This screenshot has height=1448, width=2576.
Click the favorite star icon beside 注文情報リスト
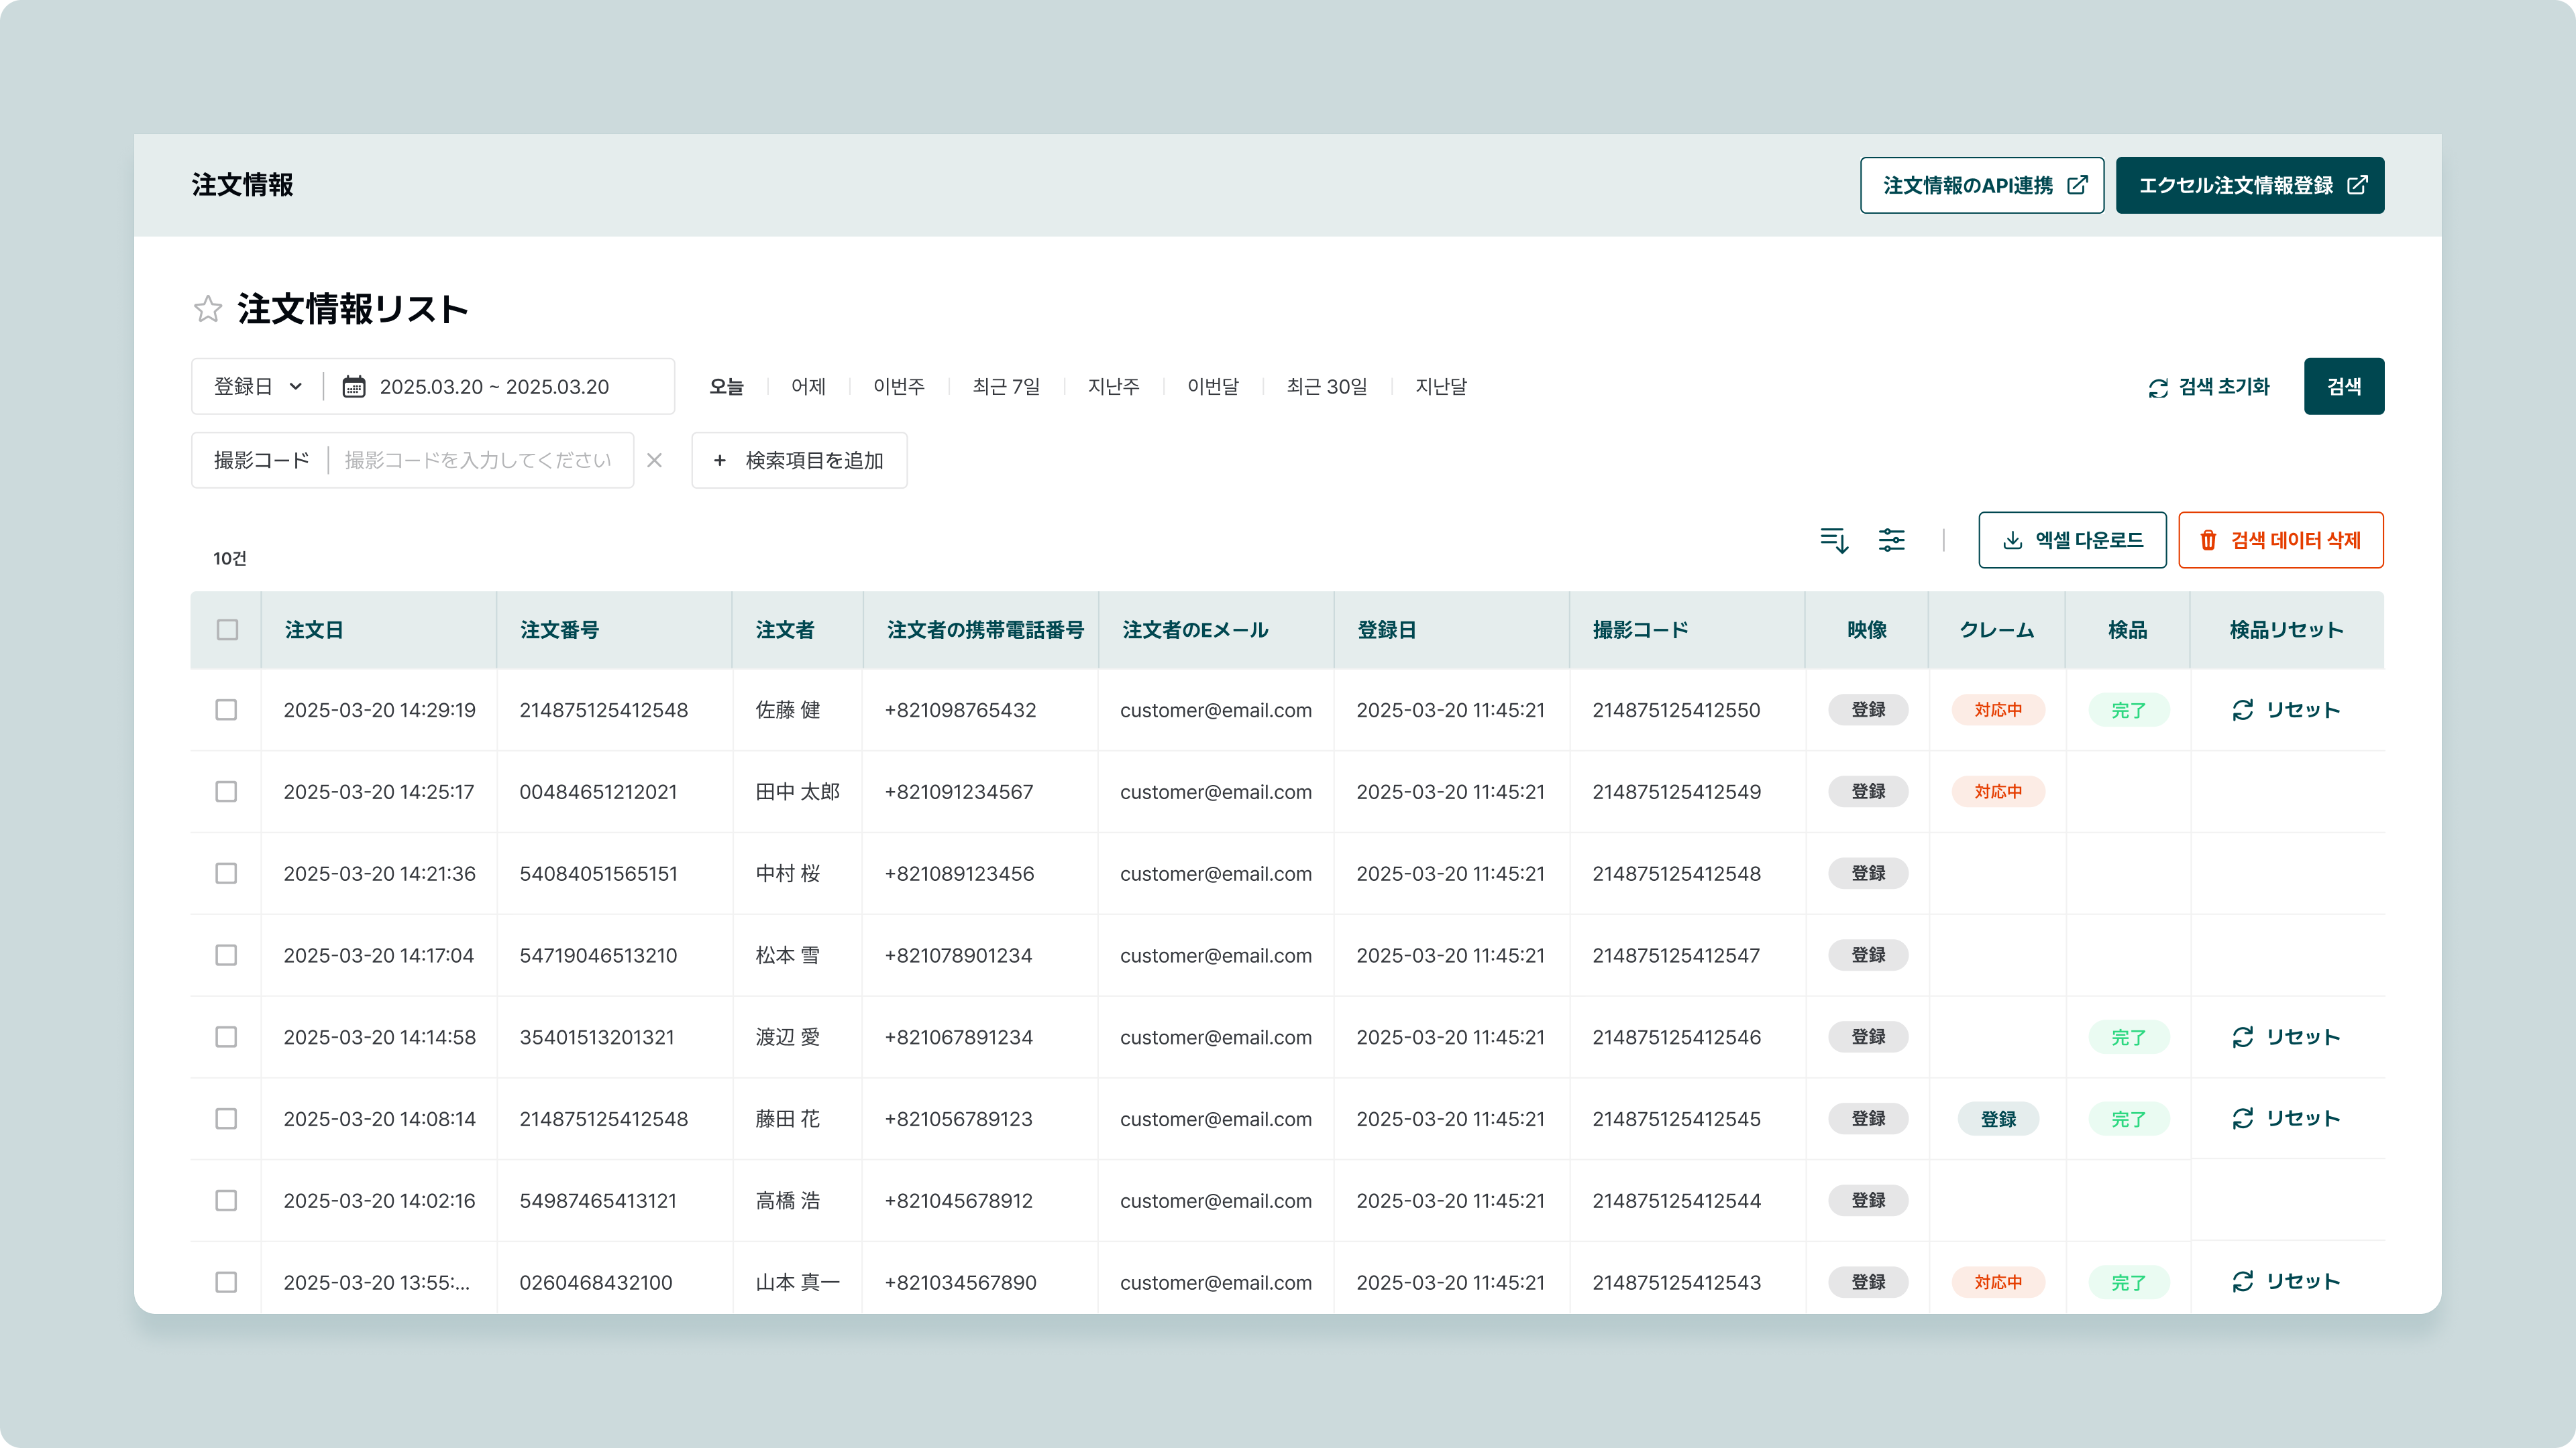coord(207,309)
